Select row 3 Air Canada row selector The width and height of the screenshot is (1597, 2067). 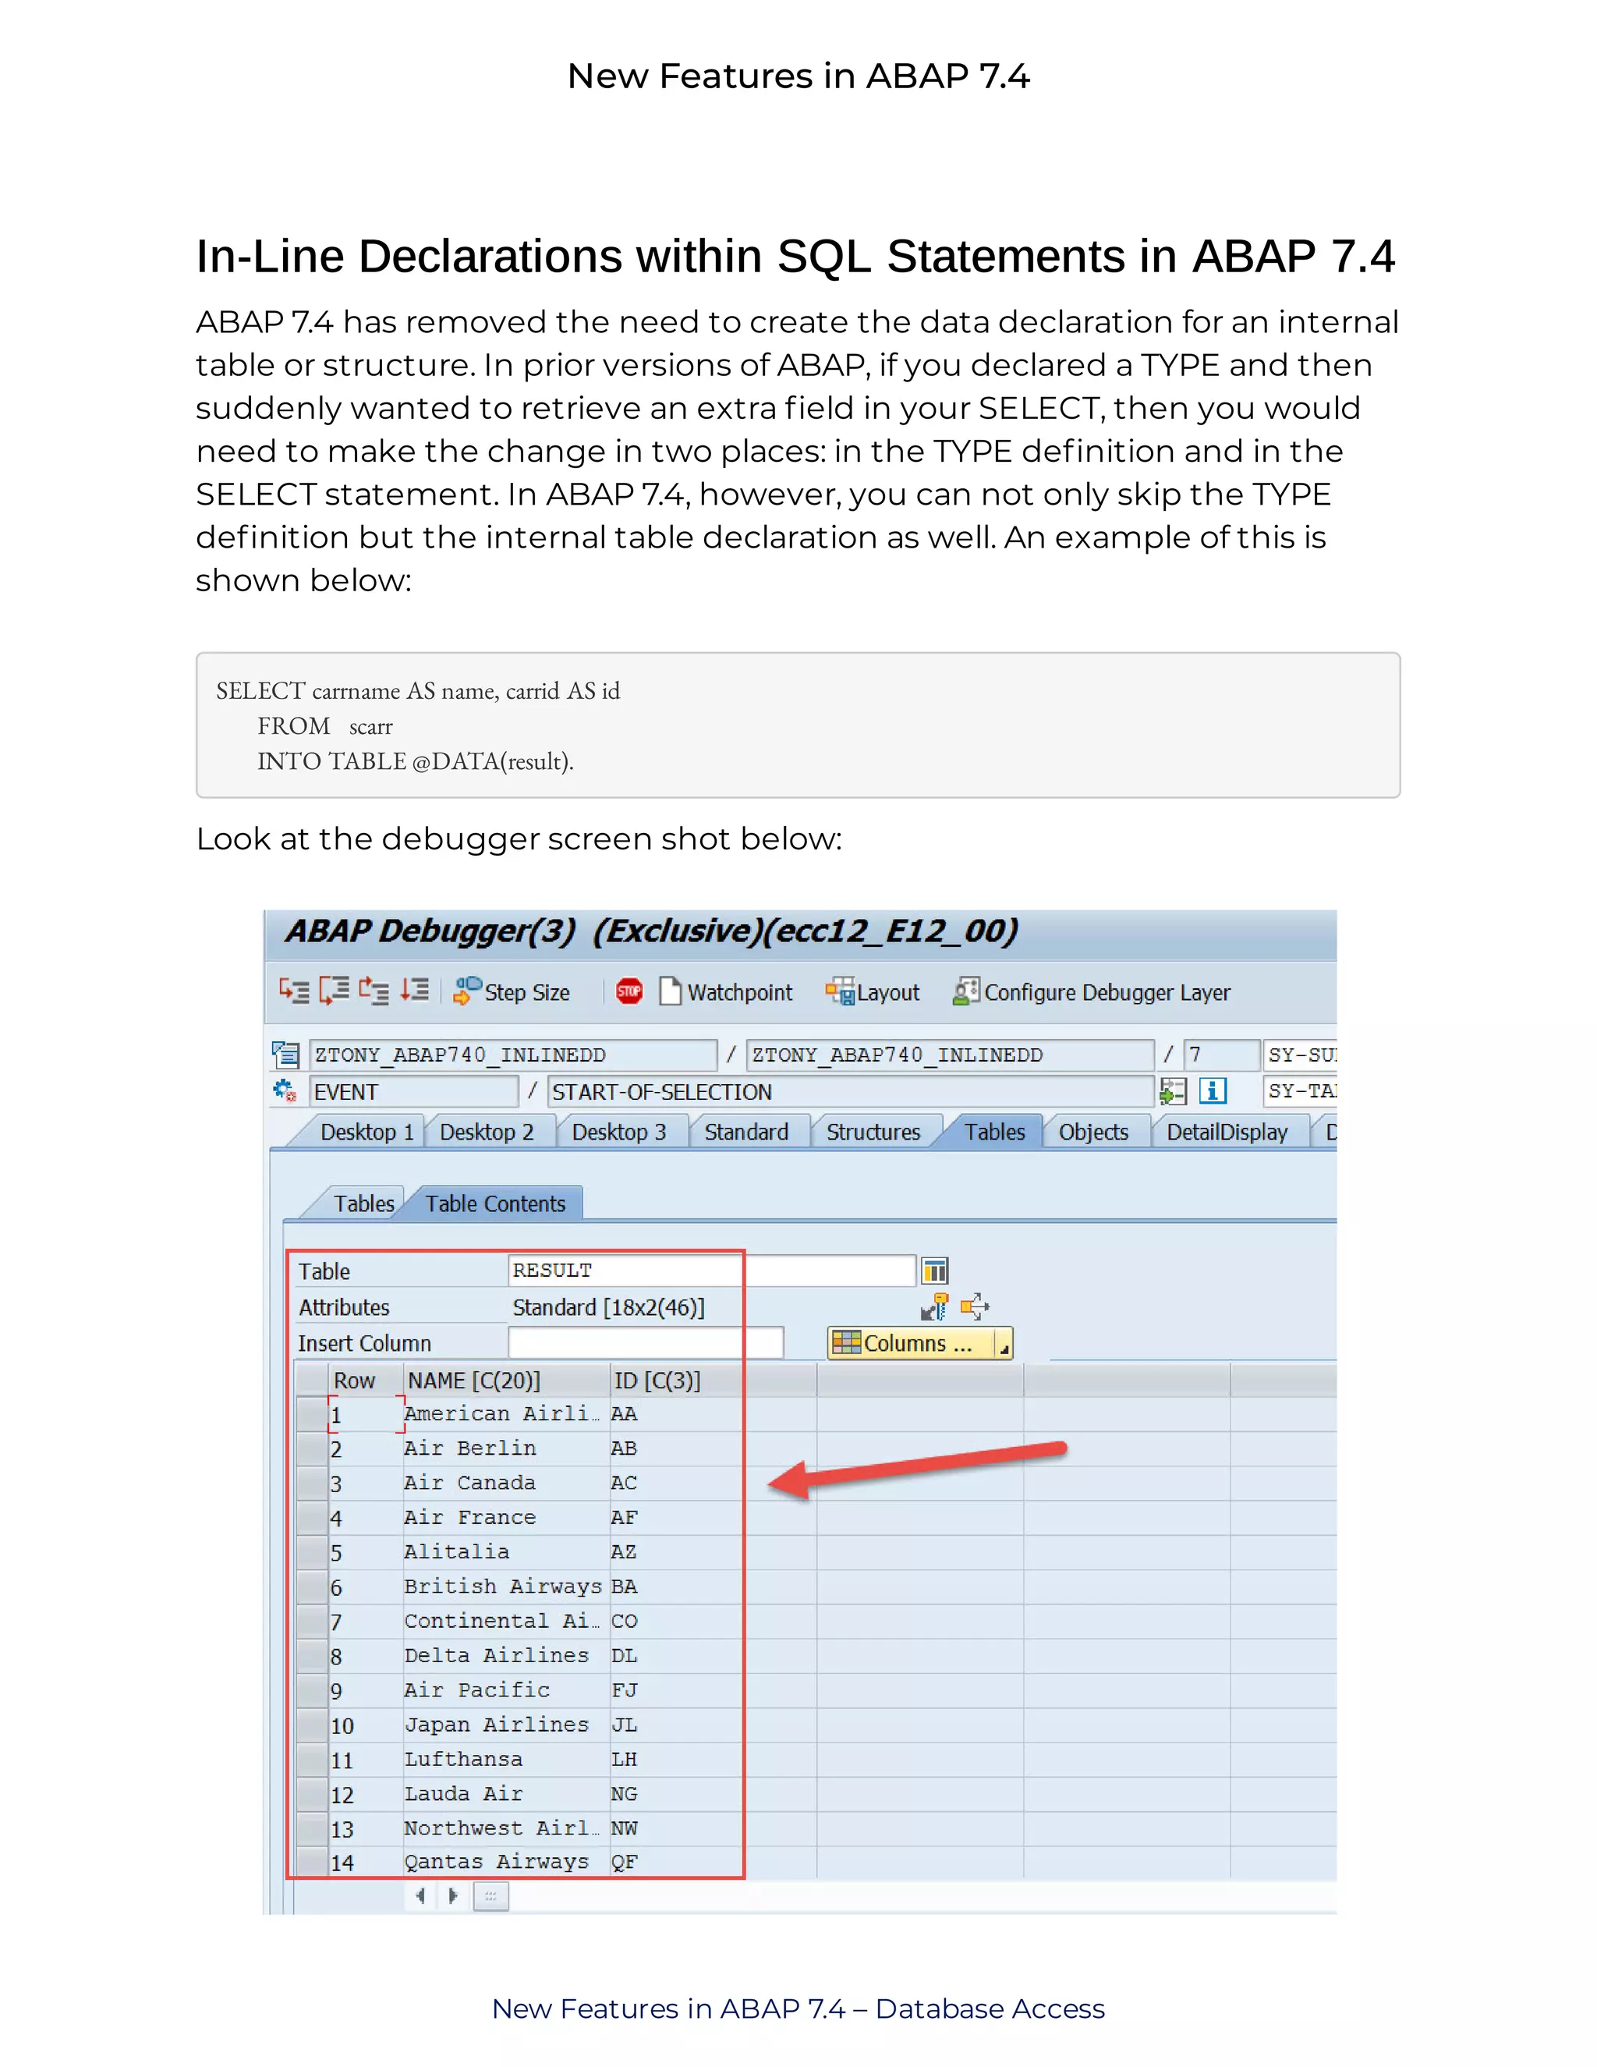311,1483
